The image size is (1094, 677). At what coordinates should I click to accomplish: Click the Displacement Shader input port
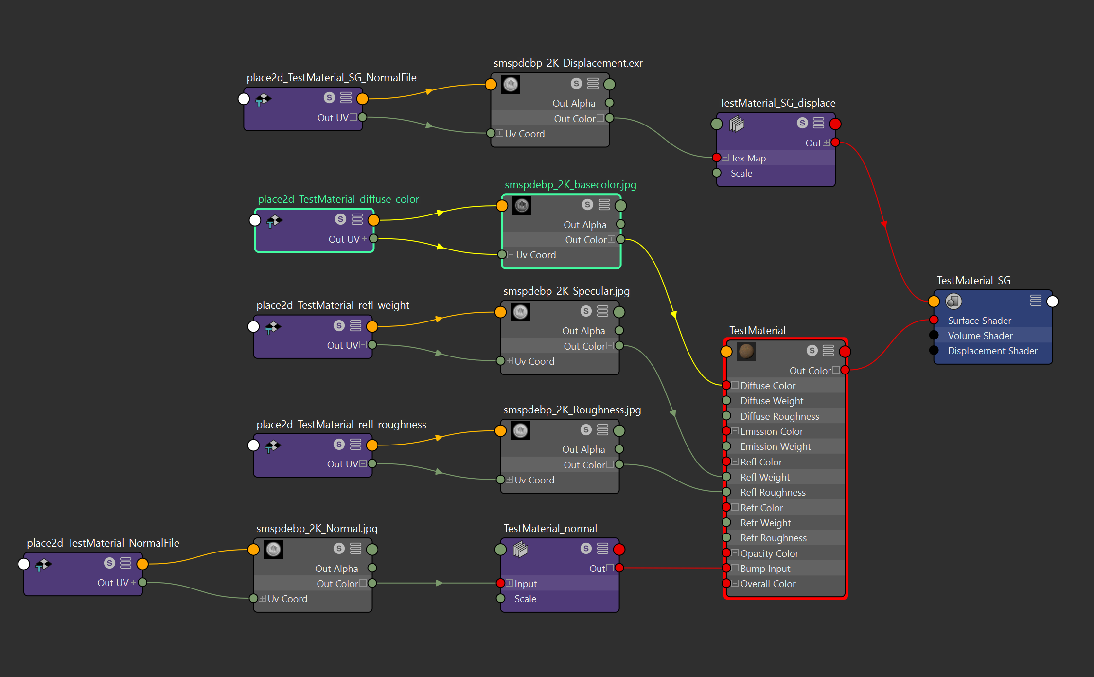[934, 350]
